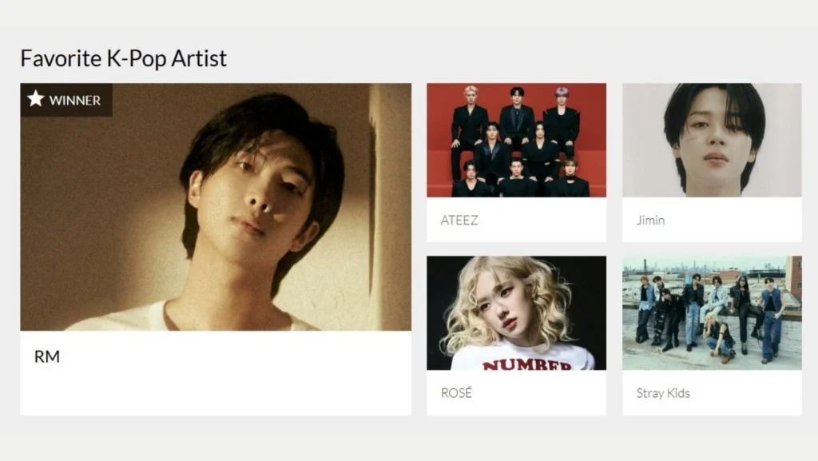Select the white Jimin caption area
Image resolution: width=818 pixels, height=461 pixels.
click(712, 220)
